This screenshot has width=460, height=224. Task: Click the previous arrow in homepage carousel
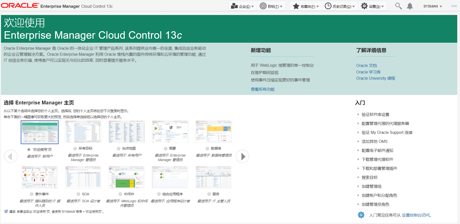tap(11, 157)
